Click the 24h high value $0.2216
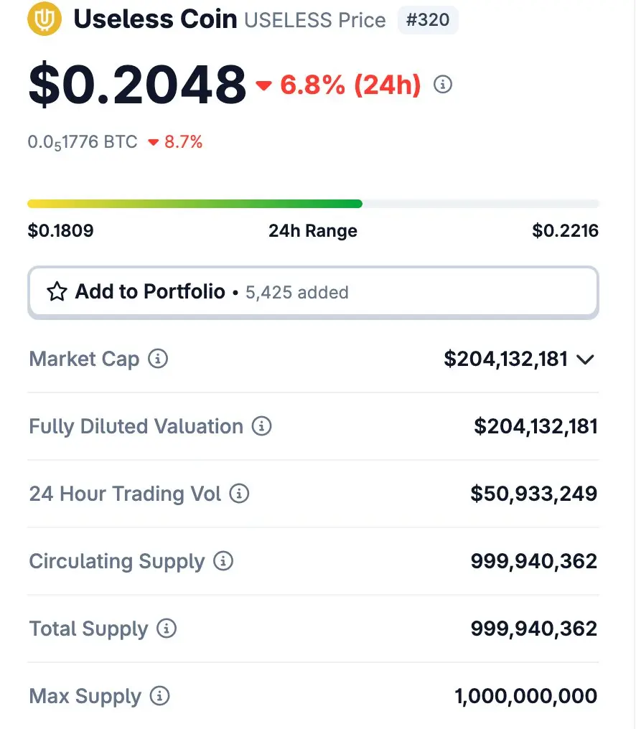This screenshot has width=636, height=729. [x=565, y=230]
